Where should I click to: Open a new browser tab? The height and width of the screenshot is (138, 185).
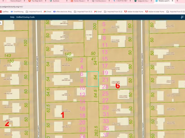tap(177, 1)
